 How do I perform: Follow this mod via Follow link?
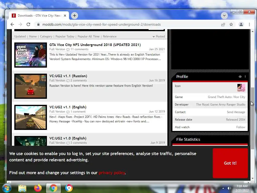click(x=241, y=127)
